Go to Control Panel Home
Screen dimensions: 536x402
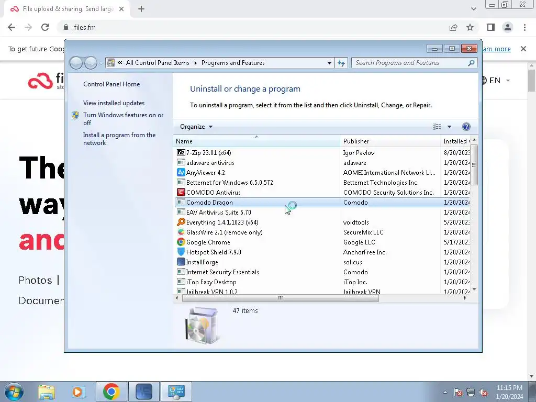pyautogui.click(x=111, y=84)
